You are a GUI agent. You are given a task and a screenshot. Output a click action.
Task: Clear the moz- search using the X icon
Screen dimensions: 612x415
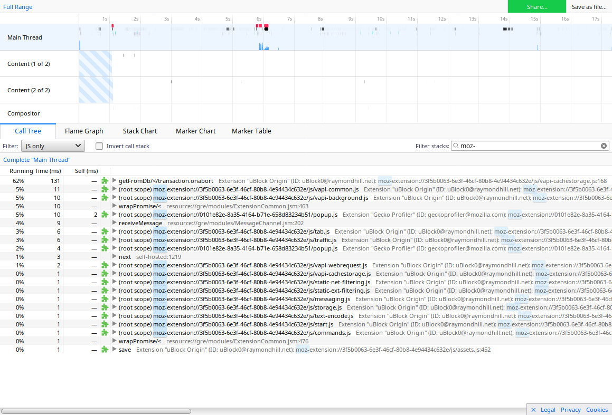point(604,146)
